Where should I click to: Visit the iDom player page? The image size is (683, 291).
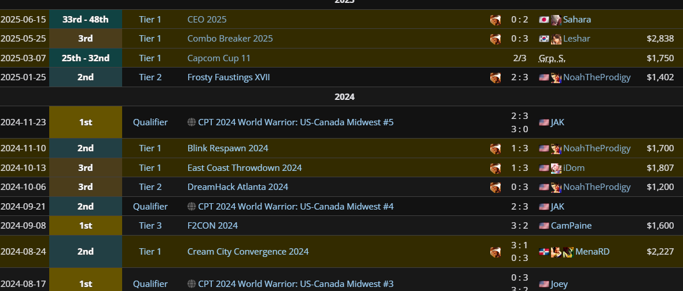pyautogui.click(x=574, y=168)
